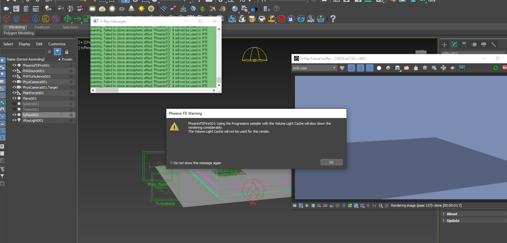
Task: Open the Select menu in scene explorer
Action: 8,44
